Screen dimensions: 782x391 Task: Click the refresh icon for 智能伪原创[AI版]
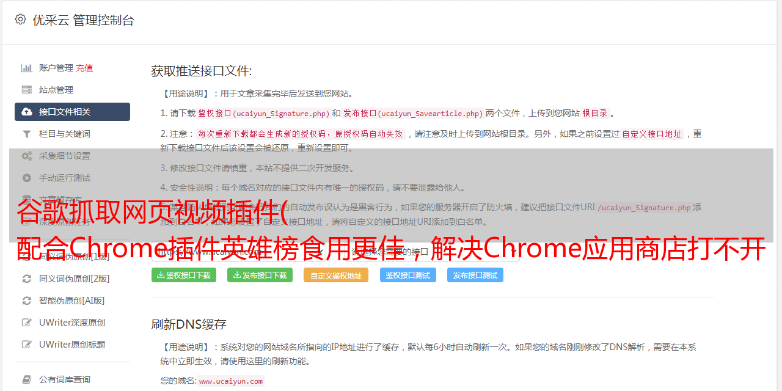coord(27,301)
